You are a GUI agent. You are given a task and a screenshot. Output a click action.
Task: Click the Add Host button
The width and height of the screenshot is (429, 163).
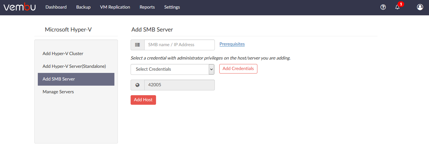(x=143, y=100)
